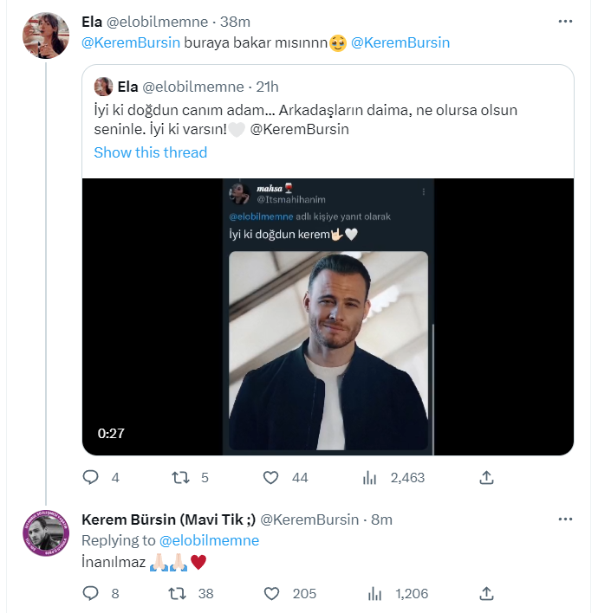Open first @KeremBursin mention in Ela's tweet

[x=131, y=42]
